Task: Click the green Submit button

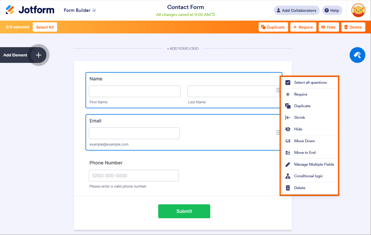Action: pyautogui.click(x=184, y=211)
